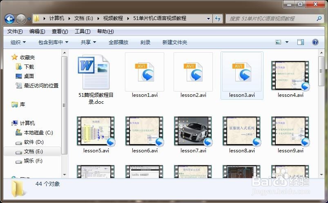
Task: Select the lesson5.avi circuit diagram thumbnail
Action: [96, 131]
